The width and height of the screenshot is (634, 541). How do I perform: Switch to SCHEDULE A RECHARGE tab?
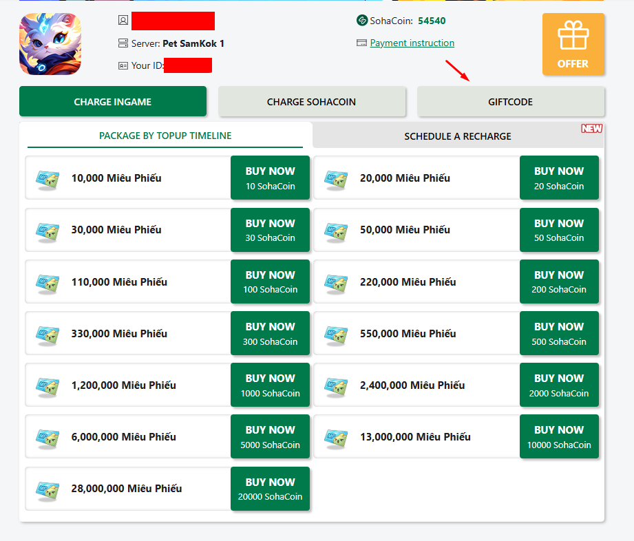coord(457,136)
